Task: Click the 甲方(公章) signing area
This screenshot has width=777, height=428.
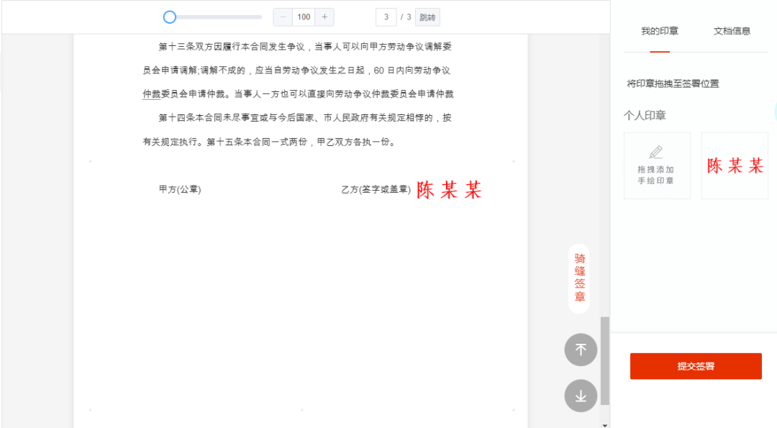Action: 180,190
